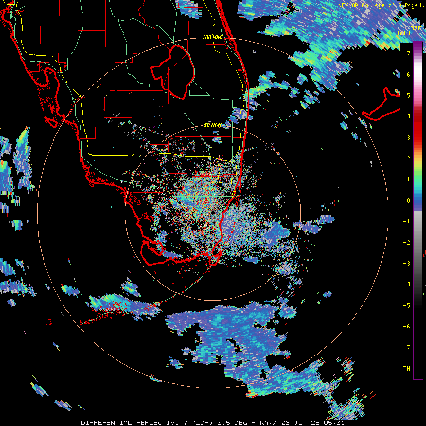Click the '7' value on the color scale

tap(408, 53)
